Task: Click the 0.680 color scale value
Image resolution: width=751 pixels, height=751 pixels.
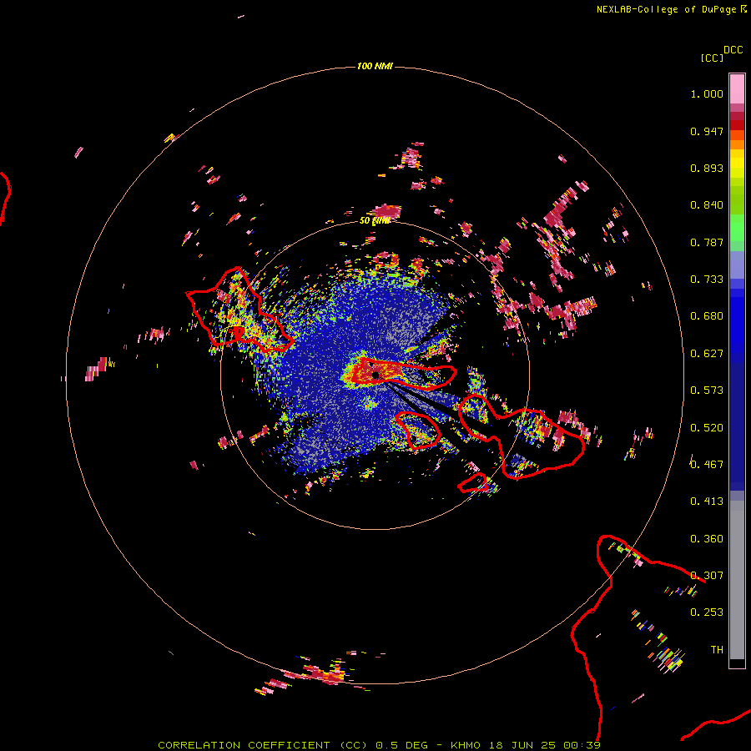Action: pos(707,316)
